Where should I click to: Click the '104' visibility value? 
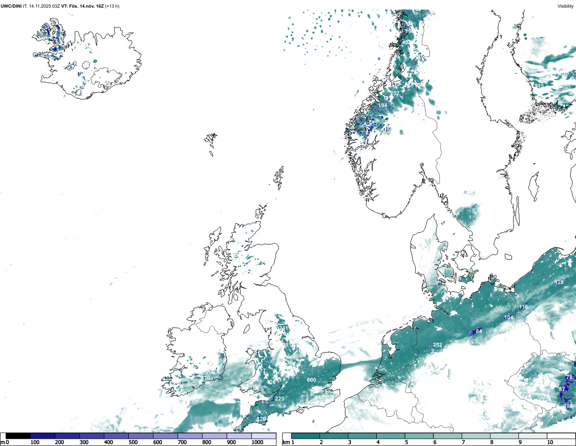508,317
